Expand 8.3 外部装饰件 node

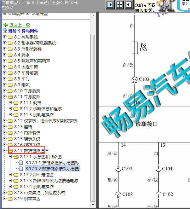4,49
